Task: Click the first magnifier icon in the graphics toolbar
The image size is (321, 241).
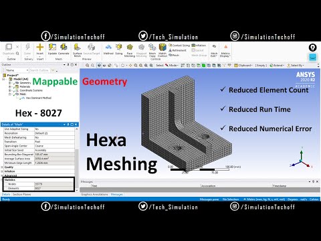Action: (x=88, y=66)
